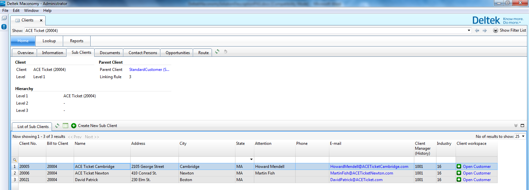Click the refresh icon next to Route tab

click(x=217, y=52)
